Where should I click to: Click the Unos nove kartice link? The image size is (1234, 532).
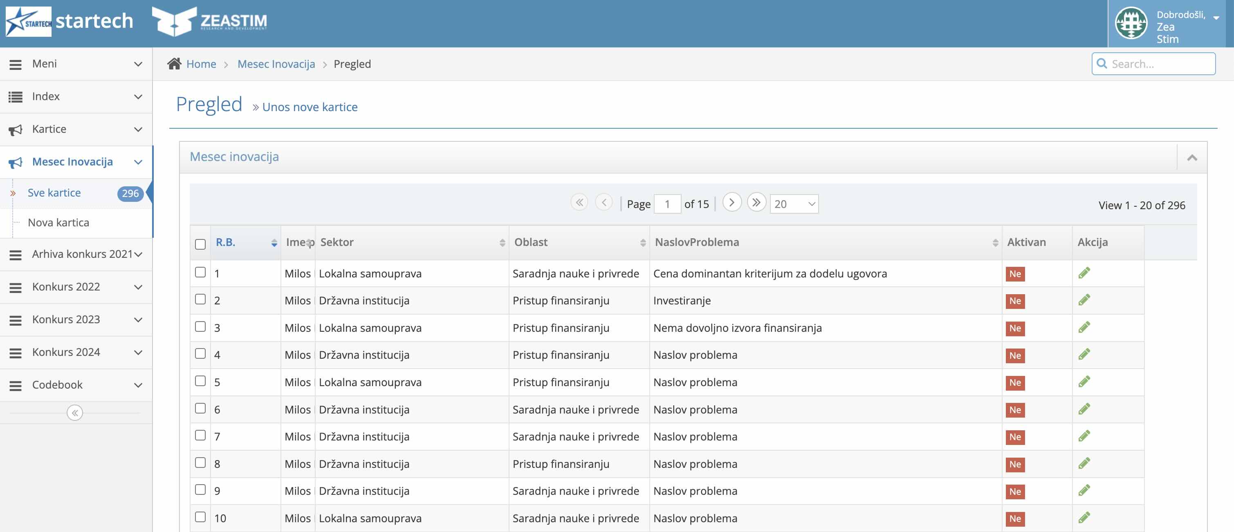(310, 107)
